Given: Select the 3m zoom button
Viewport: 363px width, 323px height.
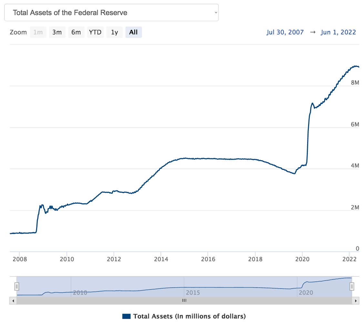Looking at the screenshot, I should (57, 32).
